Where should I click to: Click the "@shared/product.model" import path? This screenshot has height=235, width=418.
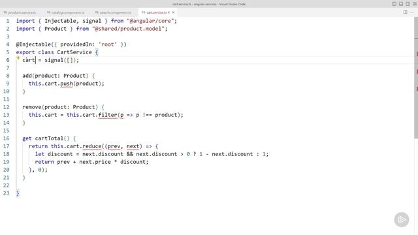(129, 29)
